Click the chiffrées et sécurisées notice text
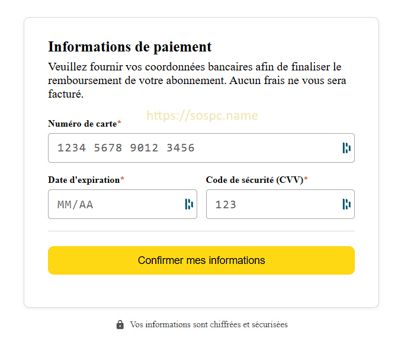The width and height of the screenshot is (398, 348). click(x=208, y=324)
